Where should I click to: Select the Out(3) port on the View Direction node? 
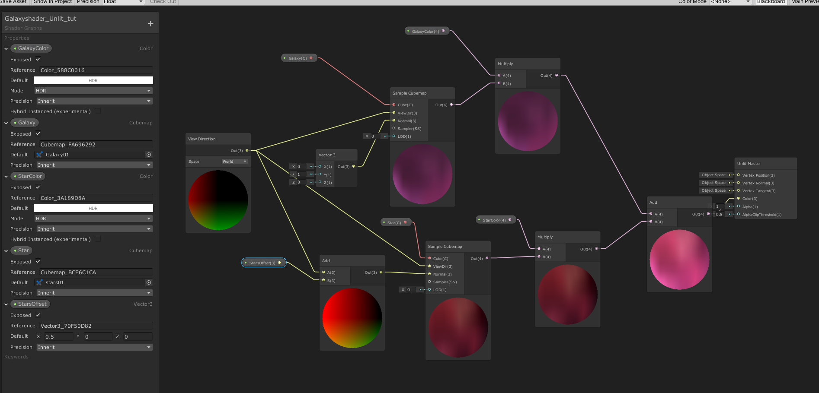tap(246, 151)
